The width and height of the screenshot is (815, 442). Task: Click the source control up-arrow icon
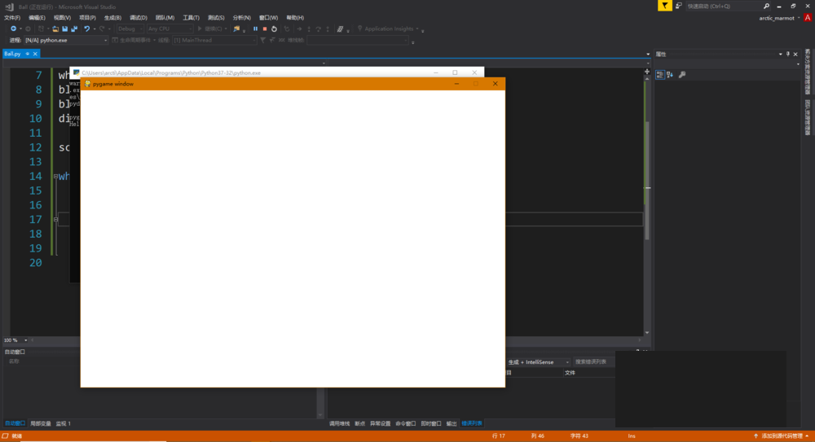[x=756, y=436]
